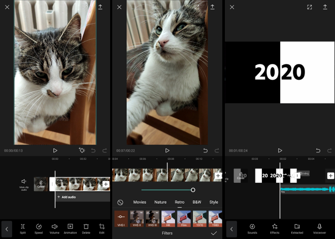Screen dimensions: 335x239
Task: Tap the Voiceover microphone icon
Action: point(320,228)
